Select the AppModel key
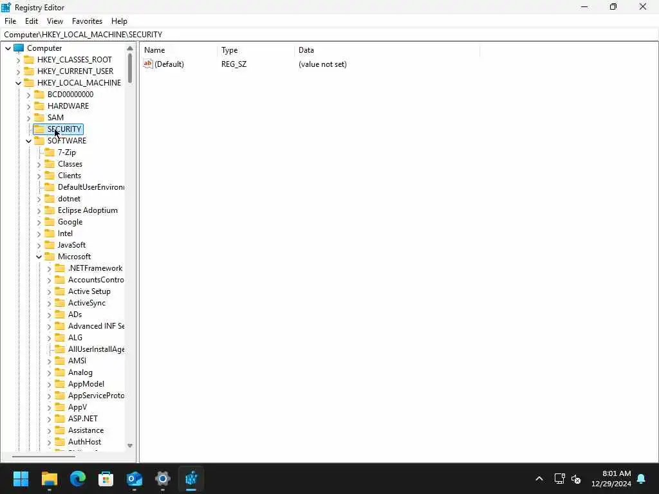The width and height of the screenshot is (659, 494). 86,384
